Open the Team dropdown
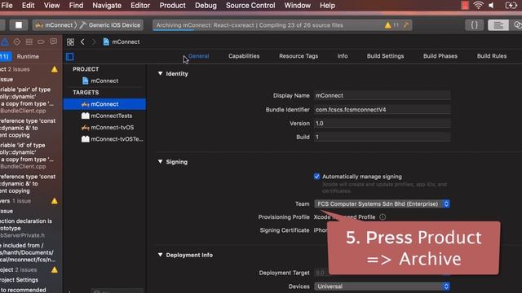The height and width of the screenshot is (293, 522). 383,203
